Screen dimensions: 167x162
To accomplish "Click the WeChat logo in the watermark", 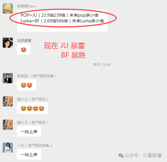I will [x=121, y=155].
